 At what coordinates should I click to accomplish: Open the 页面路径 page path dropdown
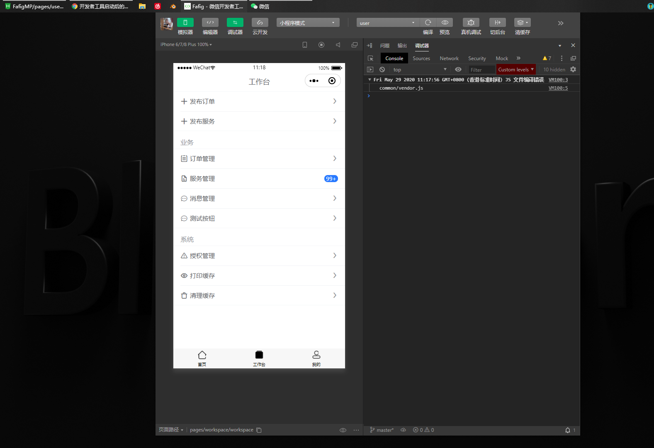(171, 430)
